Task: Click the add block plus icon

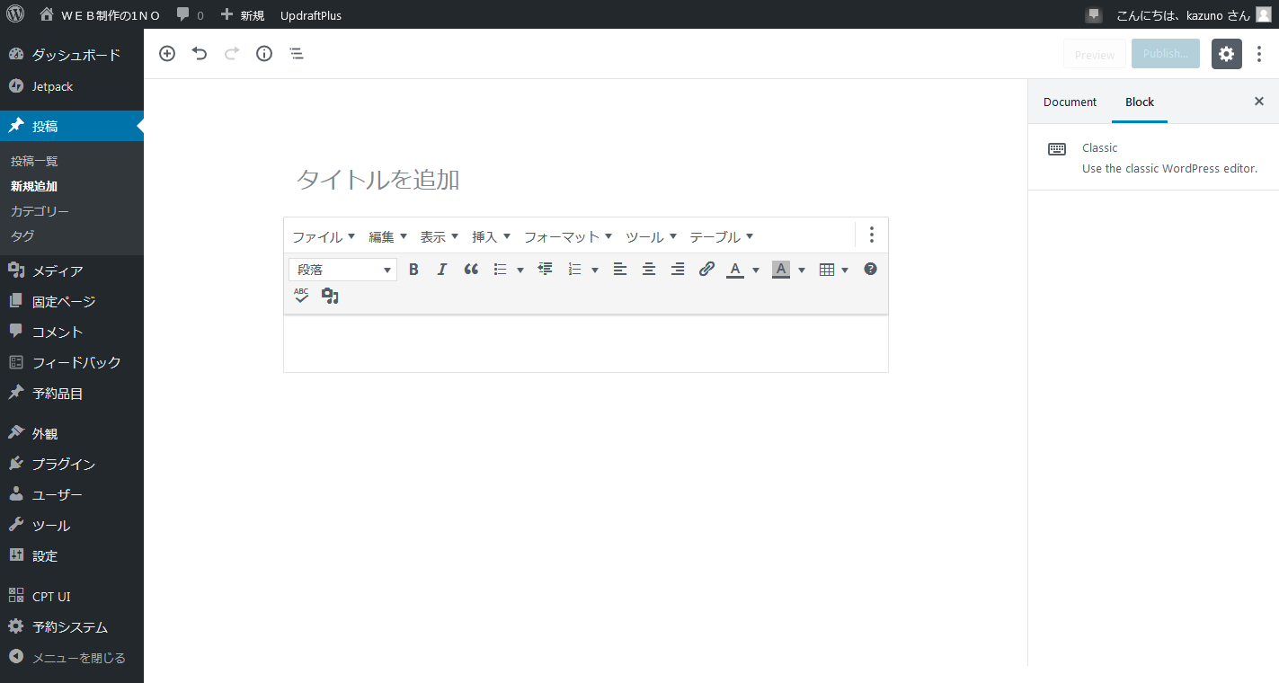Action: (x=167, y=54)
